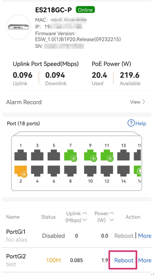This screenshot has width=154, height=275.
Task: Open More options for PortGi1
Action: 144,236
